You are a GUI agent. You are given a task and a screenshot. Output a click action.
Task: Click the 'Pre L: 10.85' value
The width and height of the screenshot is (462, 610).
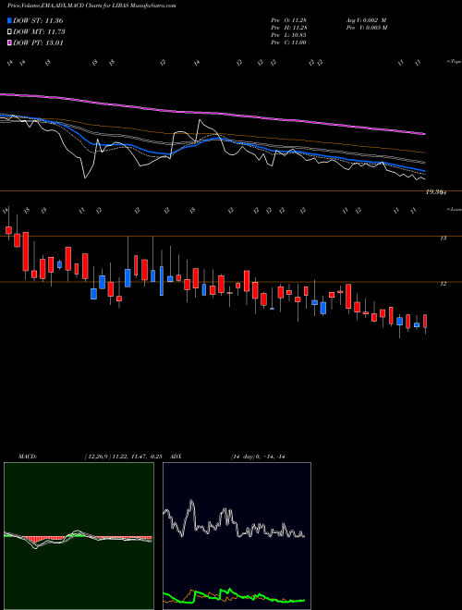pos(289,35)
